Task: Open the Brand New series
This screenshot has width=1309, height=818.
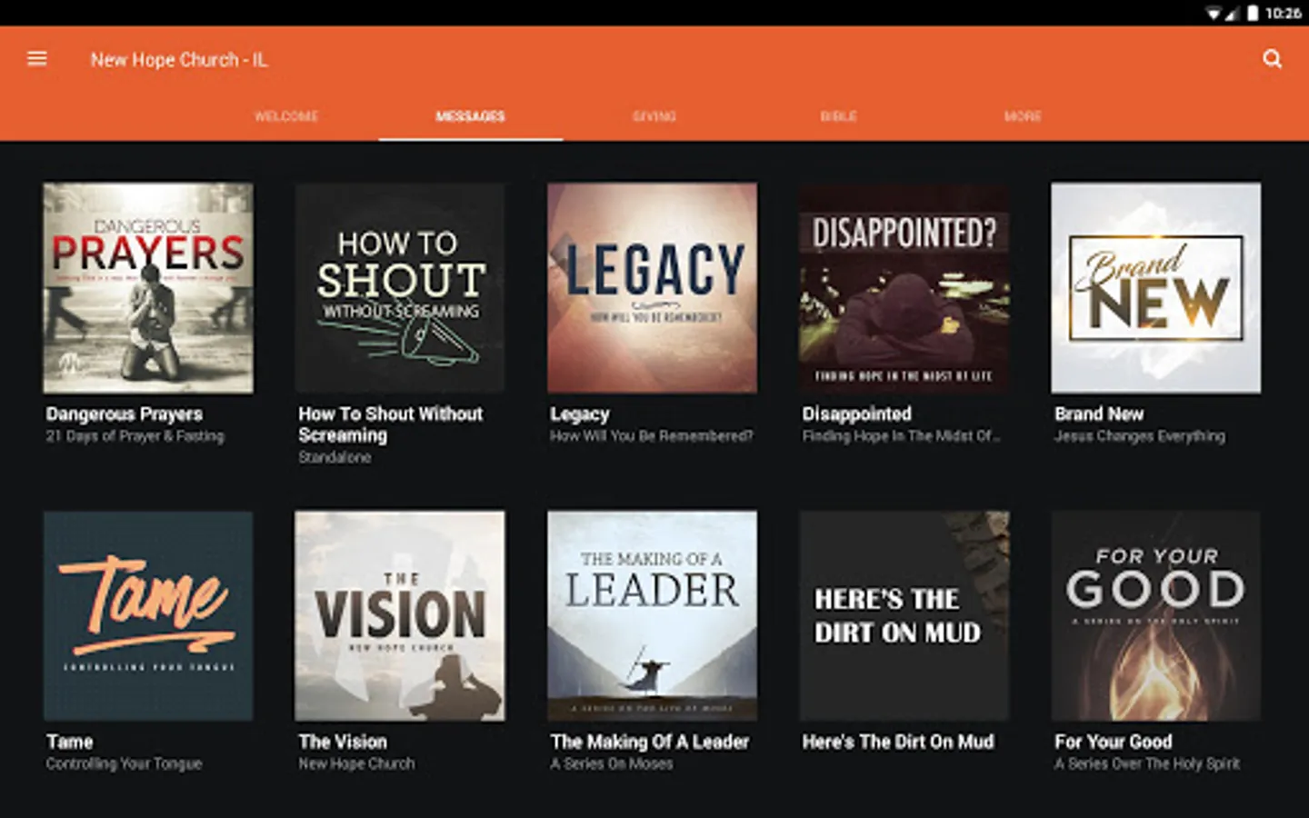Action: point(1155,288)
